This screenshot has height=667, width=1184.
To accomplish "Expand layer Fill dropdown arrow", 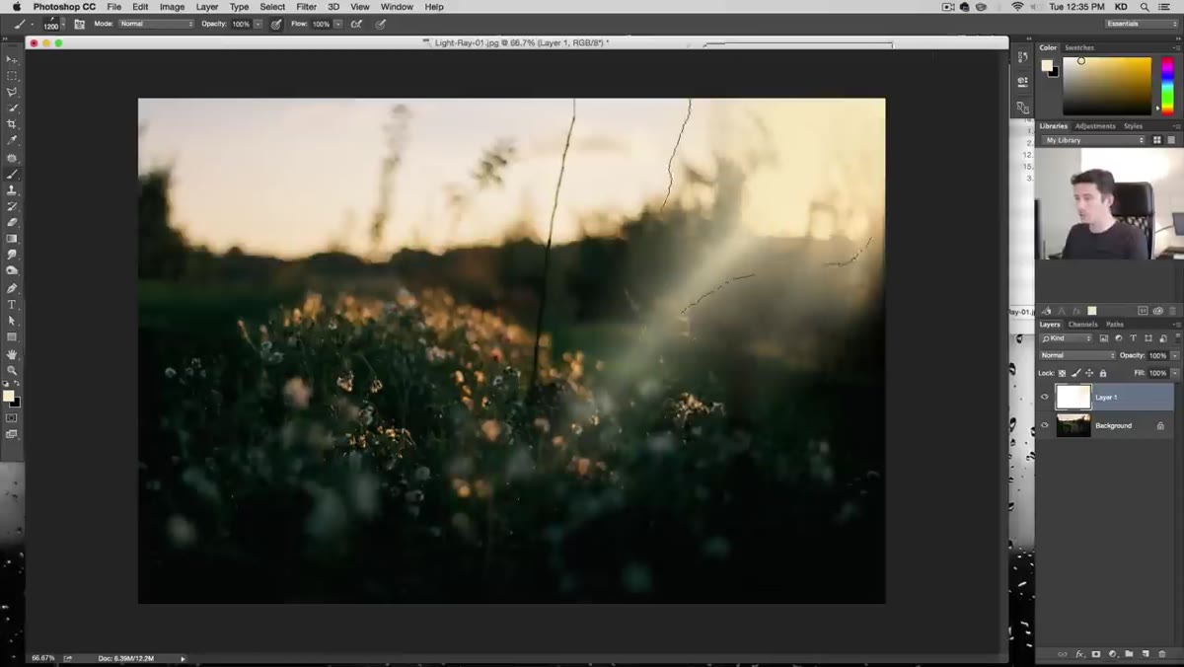I will [1174, 373].
